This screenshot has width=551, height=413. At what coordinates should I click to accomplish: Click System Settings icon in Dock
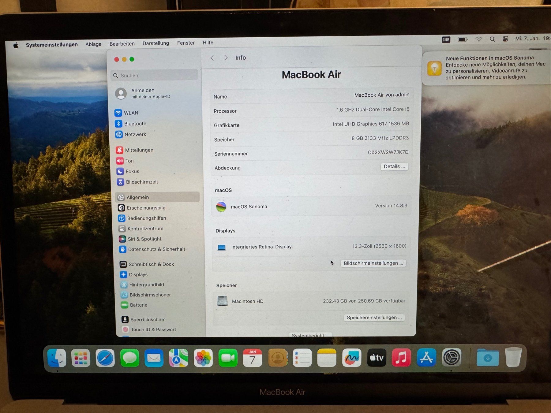pos(452,357)
